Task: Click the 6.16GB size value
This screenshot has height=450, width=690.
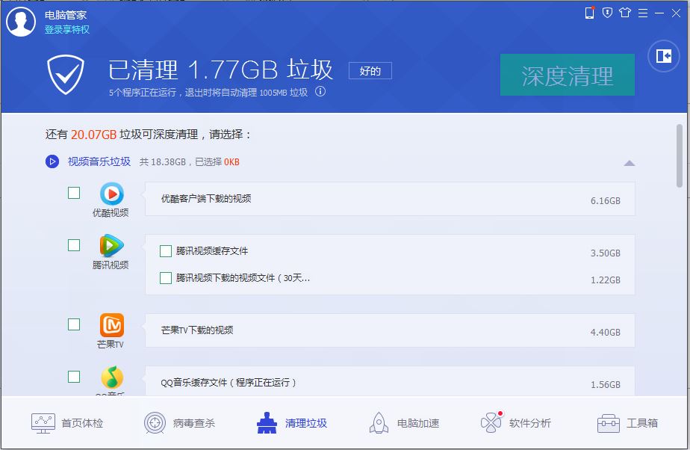Action: pyautogui.click(x=605, y=201)
